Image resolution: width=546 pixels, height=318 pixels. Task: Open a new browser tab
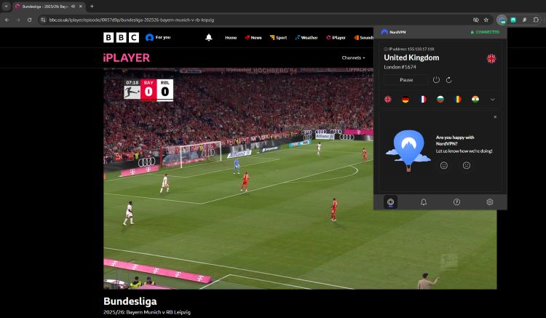[x=92, y=7]
